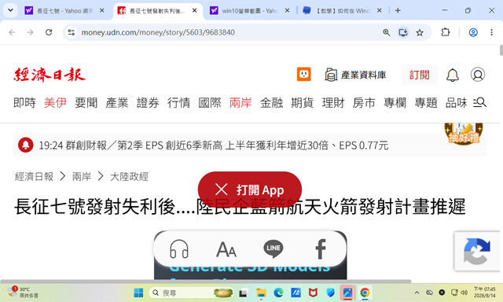Viewport: 503px width, 302px height.
Task: Click 兩岸 in the breadcrumb
Action: (x=82, y=176)
